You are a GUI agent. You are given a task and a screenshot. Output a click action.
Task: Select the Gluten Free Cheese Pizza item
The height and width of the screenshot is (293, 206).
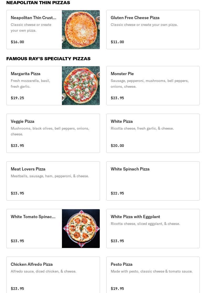pyautogui.click(x=153, y=30)
